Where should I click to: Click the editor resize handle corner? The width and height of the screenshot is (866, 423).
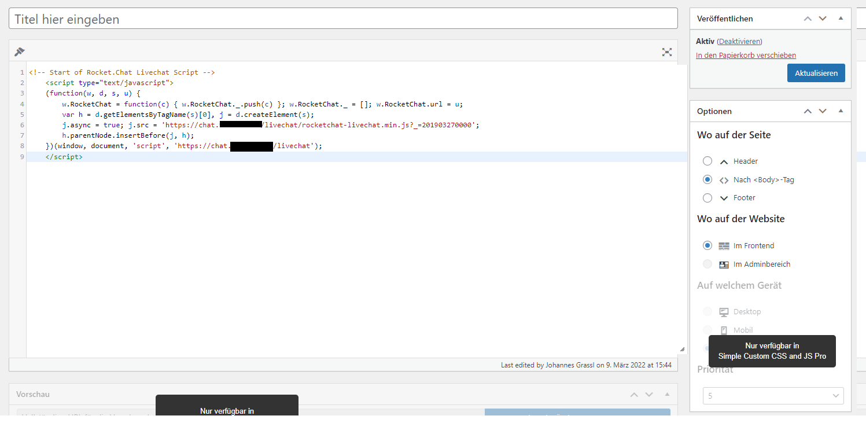[682, 349]
